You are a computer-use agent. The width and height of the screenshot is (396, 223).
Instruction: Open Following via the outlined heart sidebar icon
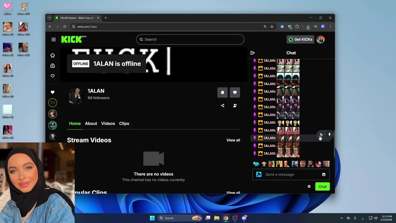pyautogui.click(x=53, y=76)
